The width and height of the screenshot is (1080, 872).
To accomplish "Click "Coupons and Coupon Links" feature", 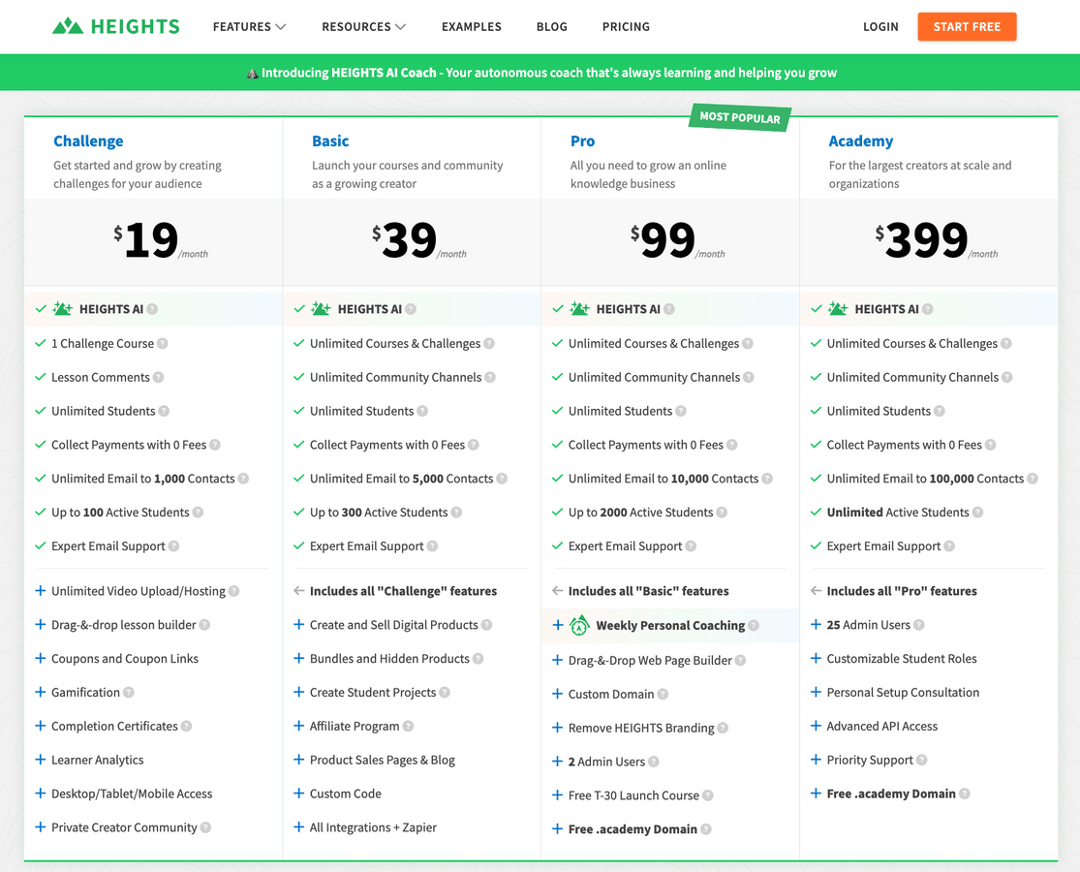I will click(125, 659).
